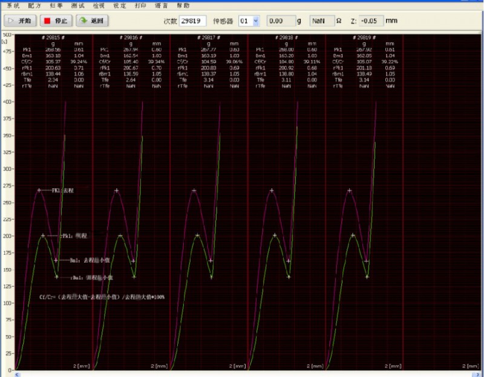Select the "# 29817 #" curve header
Image resolution: width=484 pixels, height=377 pixels.
pos(209,38)
